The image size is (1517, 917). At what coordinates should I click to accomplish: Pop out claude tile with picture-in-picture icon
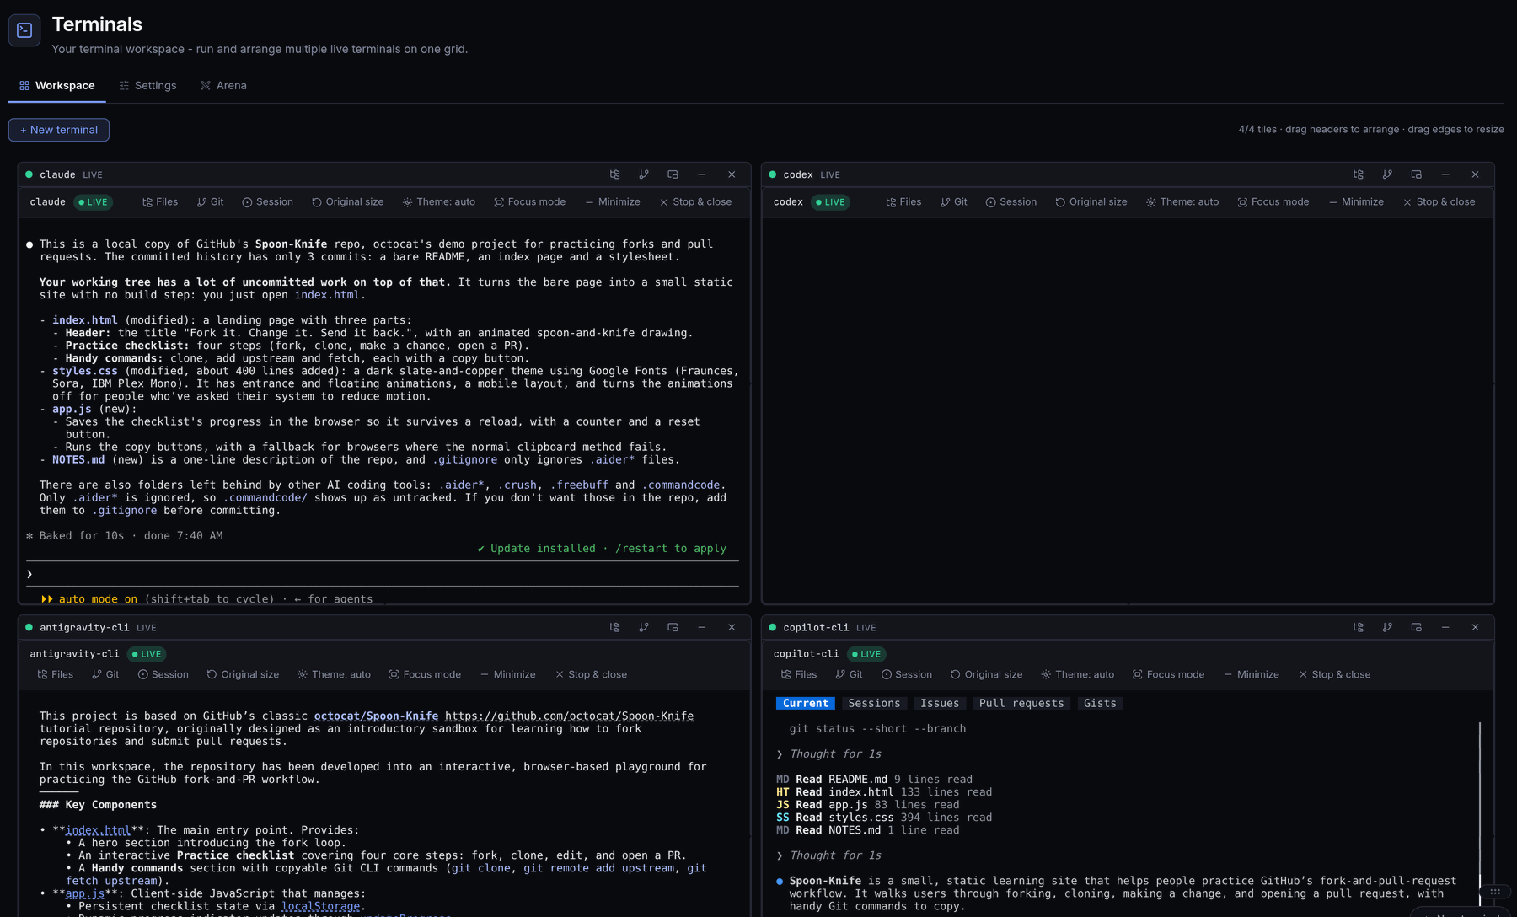tap(673, 174)
